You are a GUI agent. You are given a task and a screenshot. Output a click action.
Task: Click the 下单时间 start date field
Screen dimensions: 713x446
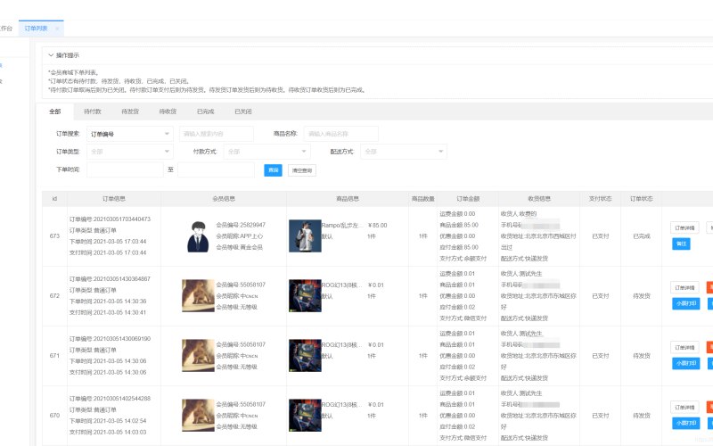tap(125, 169)
